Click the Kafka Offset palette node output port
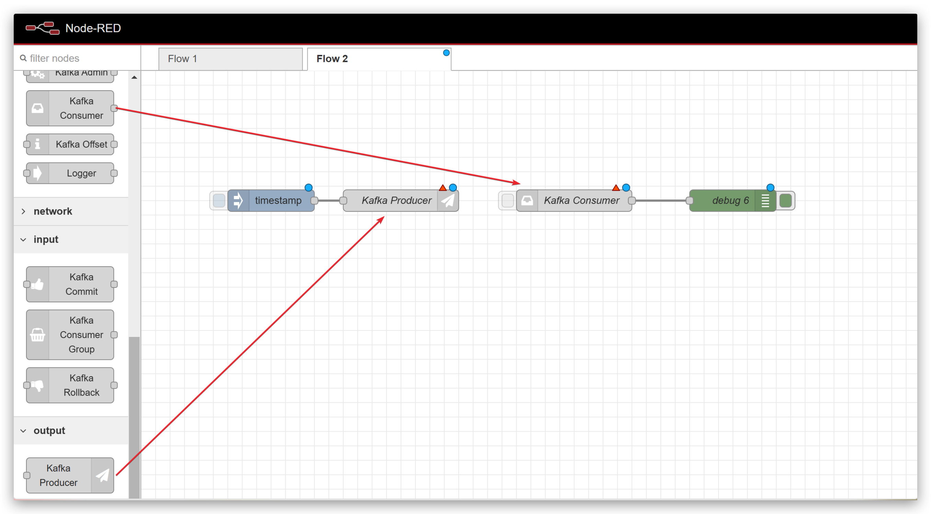Screen dimensions: 931x514 (114, 144)
